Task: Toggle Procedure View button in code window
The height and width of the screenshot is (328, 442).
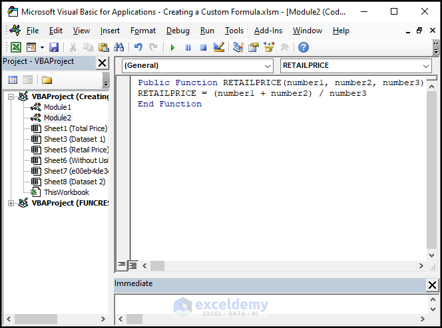Action: [x=122, y=265]
